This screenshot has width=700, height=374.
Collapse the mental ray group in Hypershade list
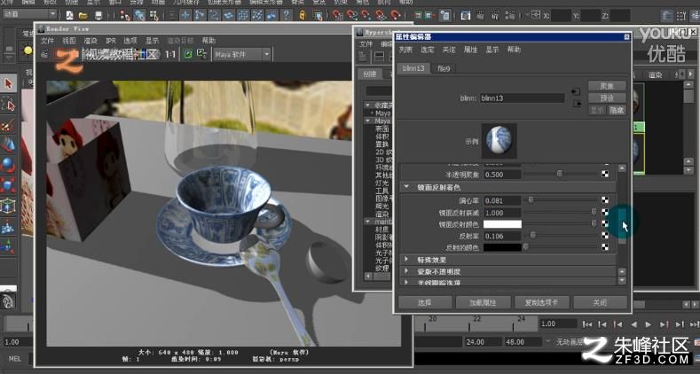coord(368,221)
